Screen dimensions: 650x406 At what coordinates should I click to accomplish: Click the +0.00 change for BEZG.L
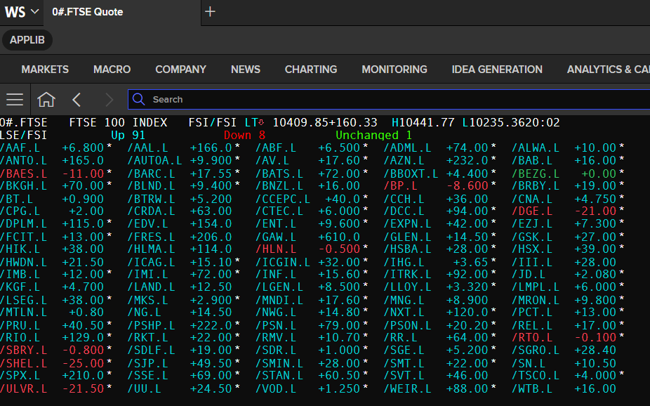pos(599,173)
